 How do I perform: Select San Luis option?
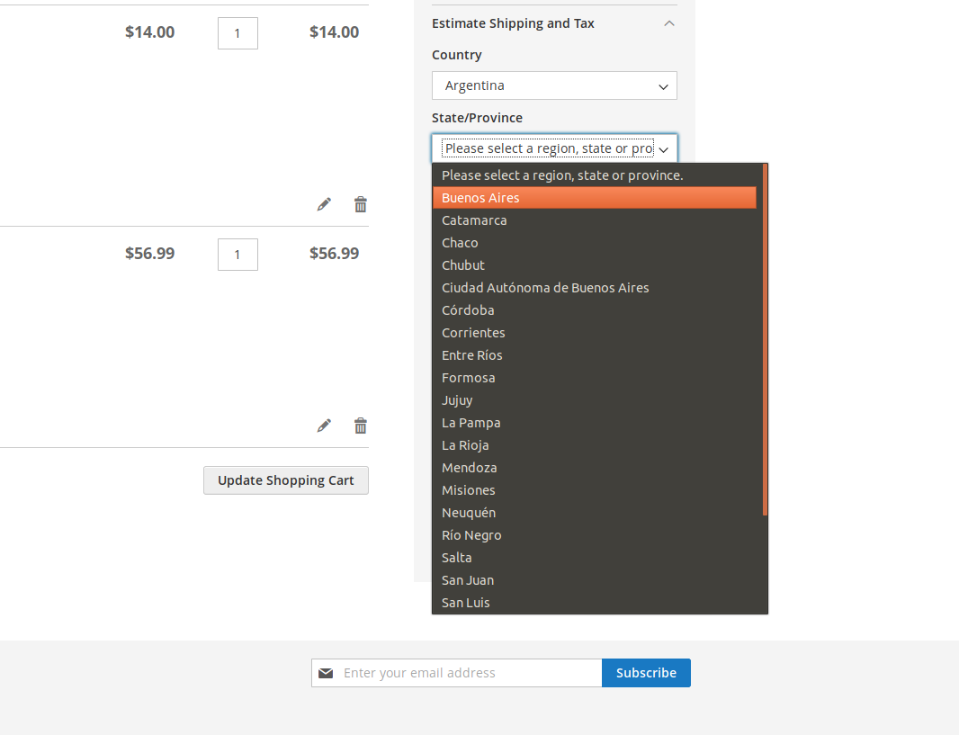(595, 603)
